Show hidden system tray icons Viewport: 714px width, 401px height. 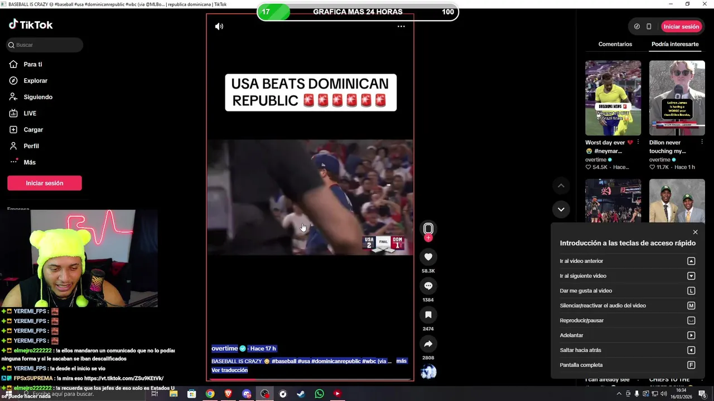(x=620, y=394)
